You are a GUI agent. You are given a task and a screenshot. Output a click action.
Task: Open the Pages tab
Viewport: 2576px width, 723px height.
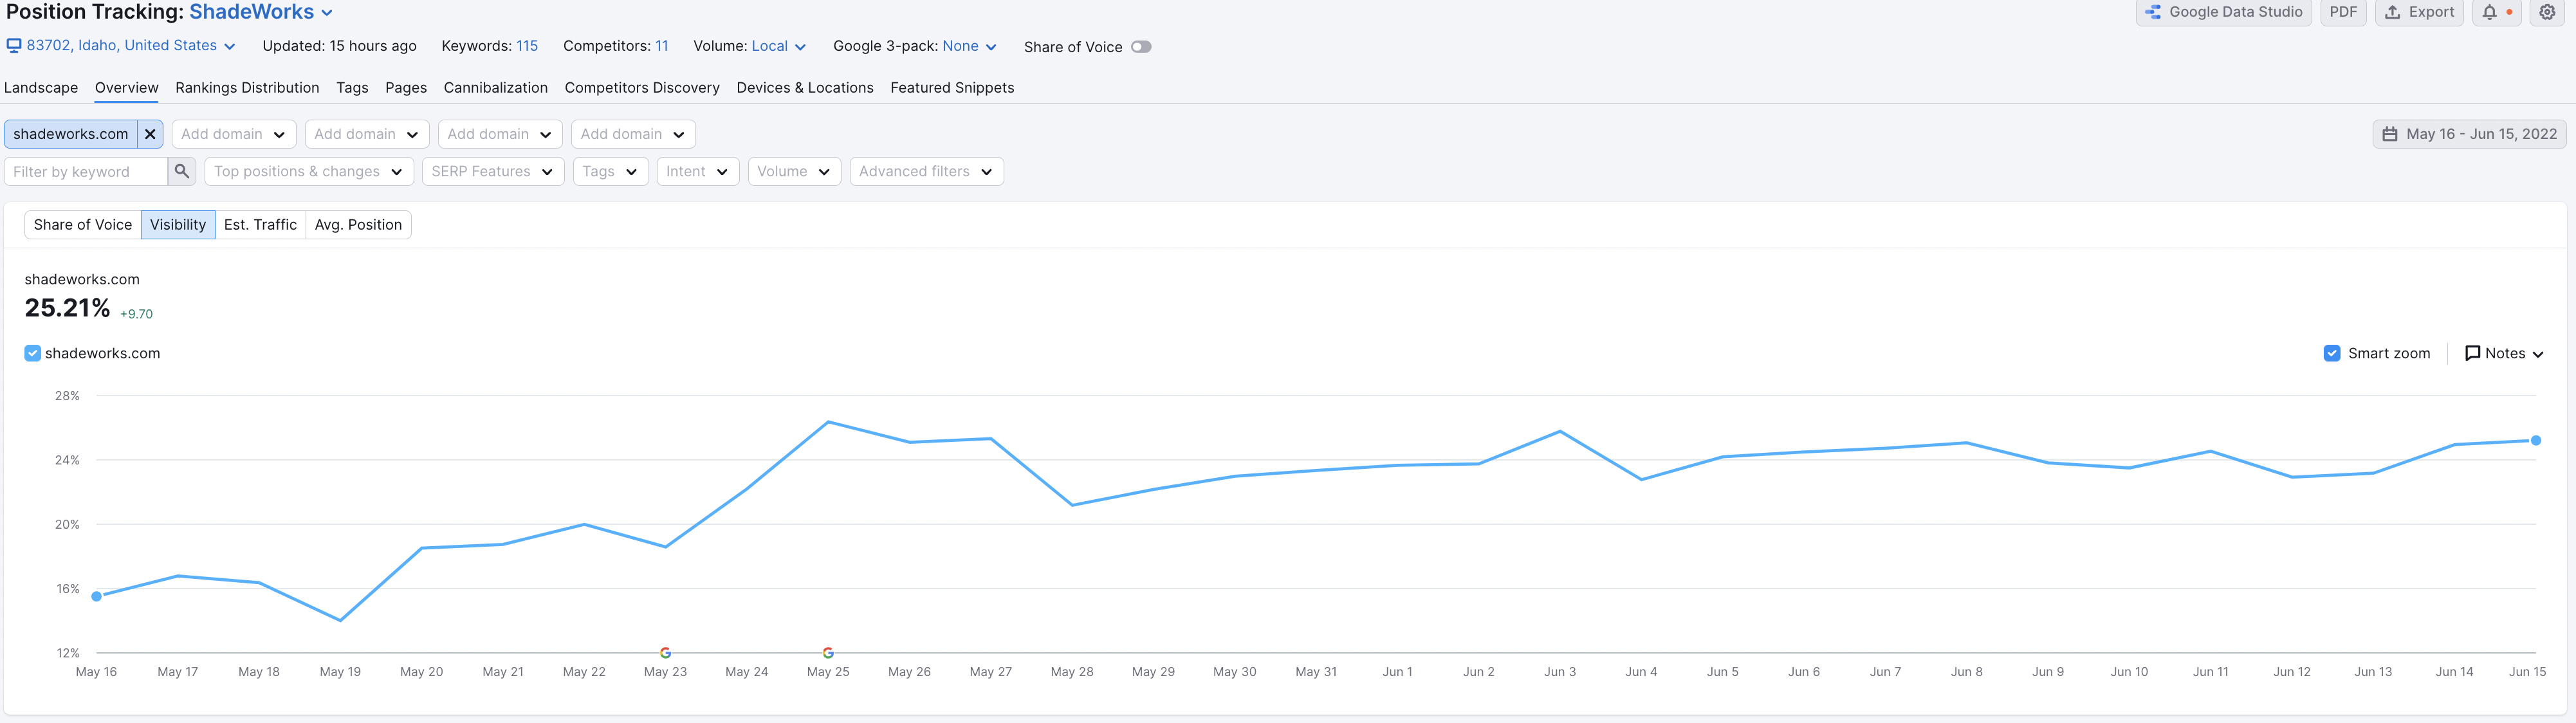point(406,88)
